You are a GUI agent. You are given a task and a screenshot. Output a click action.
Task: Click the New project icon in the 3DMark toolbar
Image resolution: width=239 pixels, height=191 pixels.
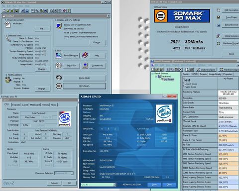(x=4, y=11)
